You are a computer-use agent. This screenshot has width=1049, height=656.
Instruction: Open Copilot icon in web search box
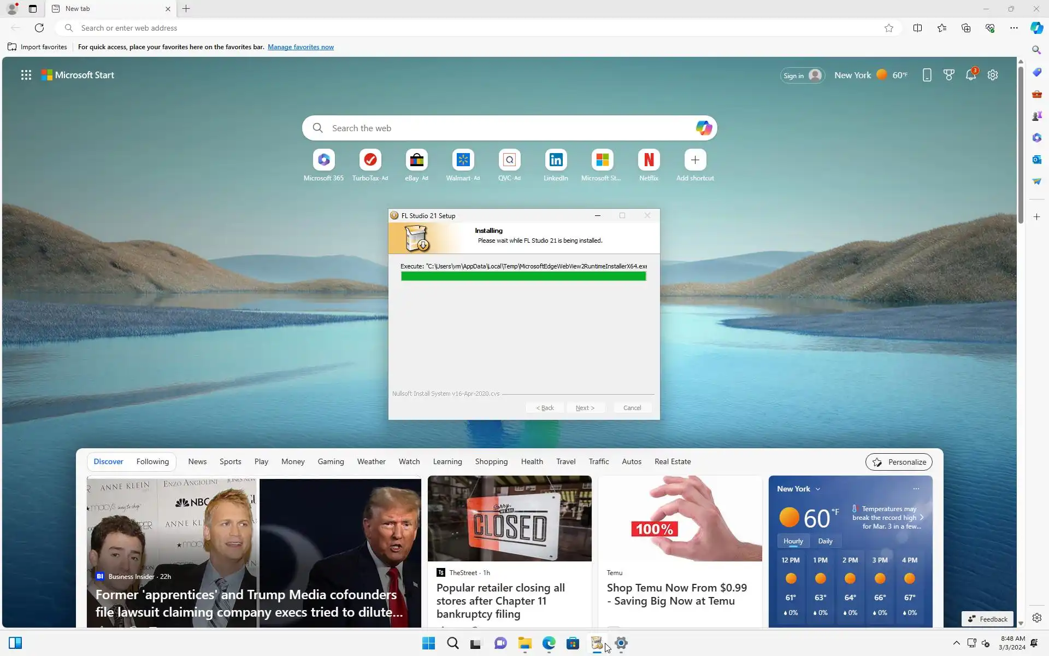pyautogui.click(x=703, y=128)
